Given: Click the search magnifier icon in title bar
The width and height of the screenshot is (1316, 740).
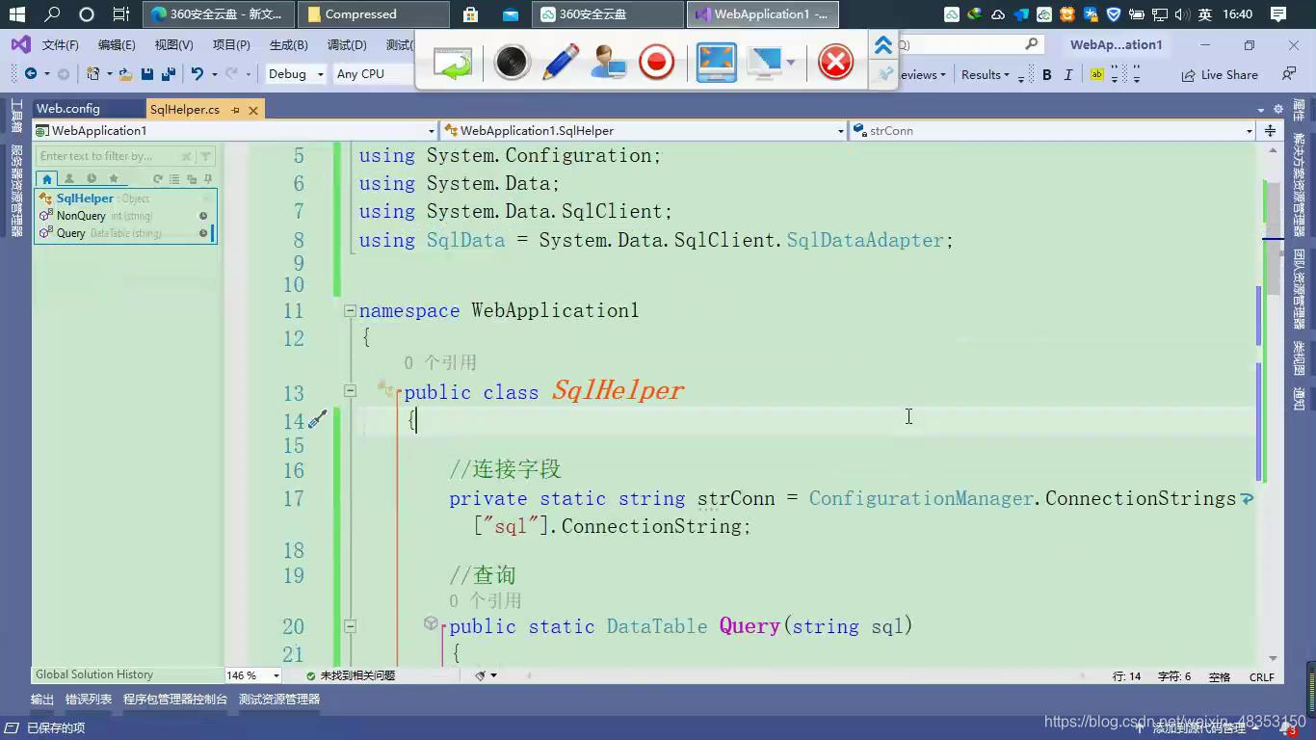Looking at the screenshot, I should click(x=1032, y=44).
